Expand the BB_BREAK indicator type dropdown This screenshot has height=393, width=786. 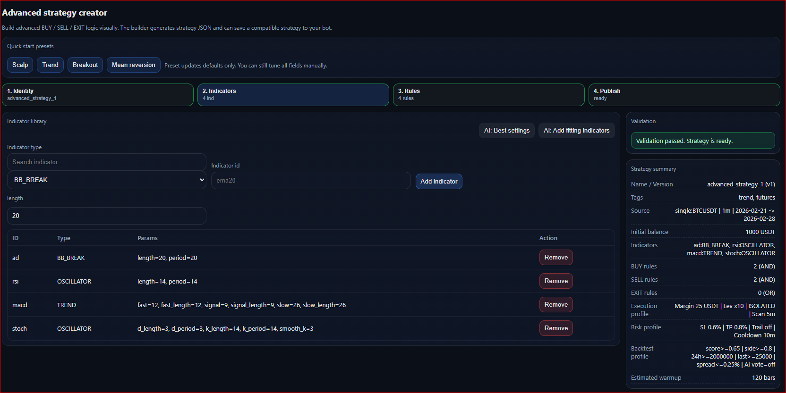pyautogui.click(x=106, y=180)
